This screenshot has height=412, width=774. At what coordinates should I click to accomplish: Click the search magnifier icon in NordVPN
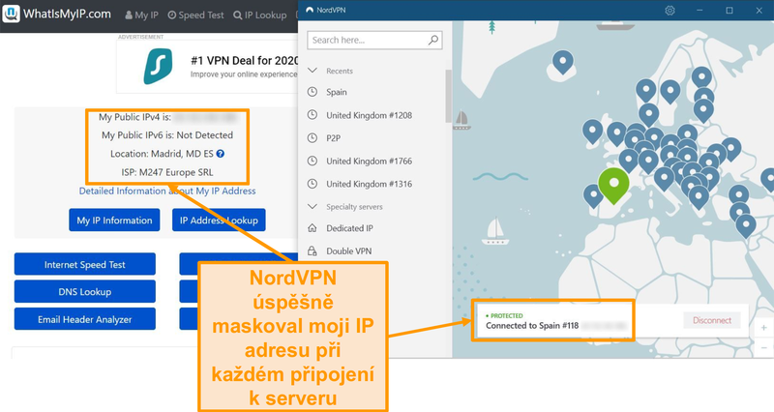click(x=432, y=40)
